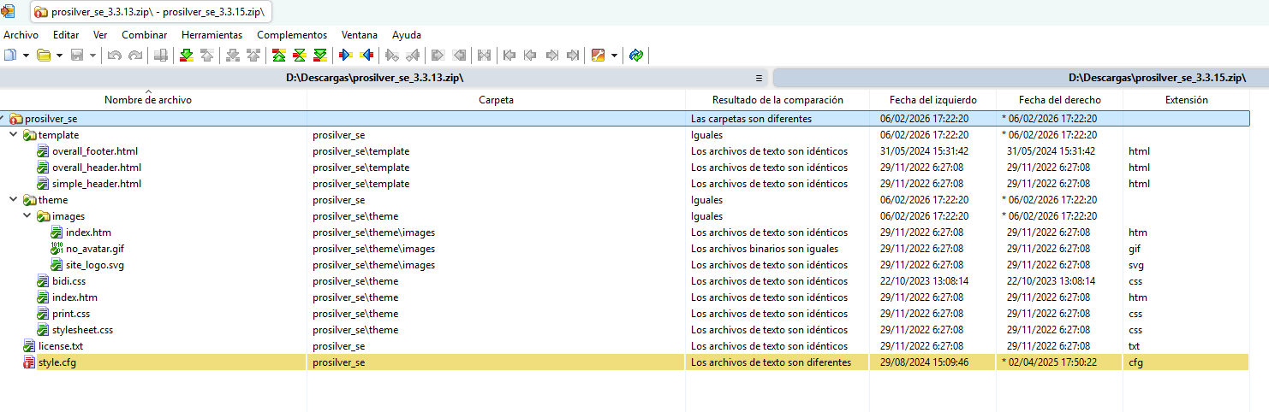Open the Combinar menu
The image size is (1269, 412).
(x=144, y=35)
